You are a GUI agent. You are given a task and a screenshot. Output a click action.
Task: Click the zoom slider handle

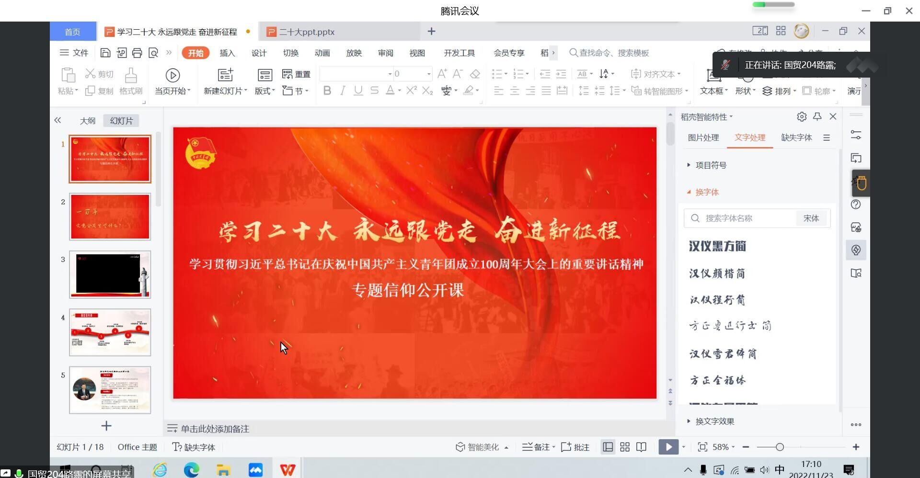click(x=780, y=447)
